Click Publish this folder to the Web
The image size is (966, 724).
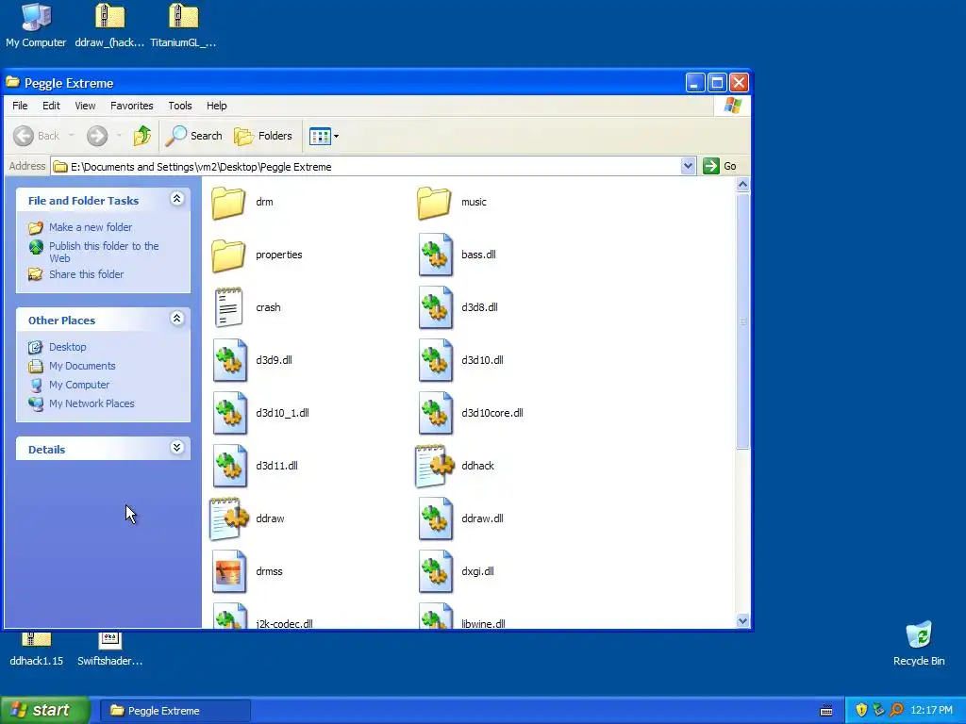click(93, 252)
